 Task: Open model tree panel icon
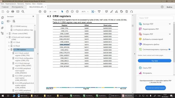(x=2, y=33)
